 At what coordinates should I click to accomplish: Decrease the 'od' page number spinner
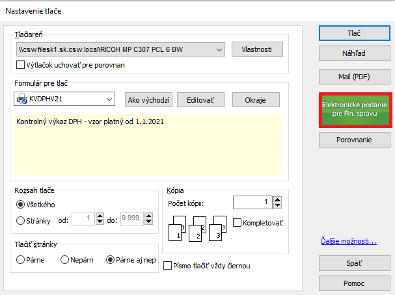[100, 224]
